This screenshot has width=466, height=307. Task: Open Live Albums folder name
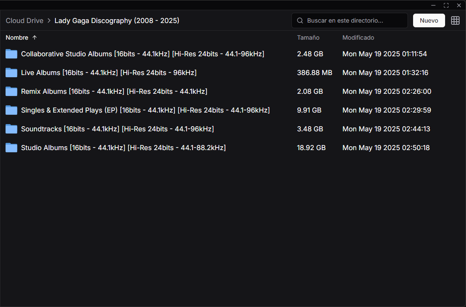pyautogui.click(x=109, y=73)
